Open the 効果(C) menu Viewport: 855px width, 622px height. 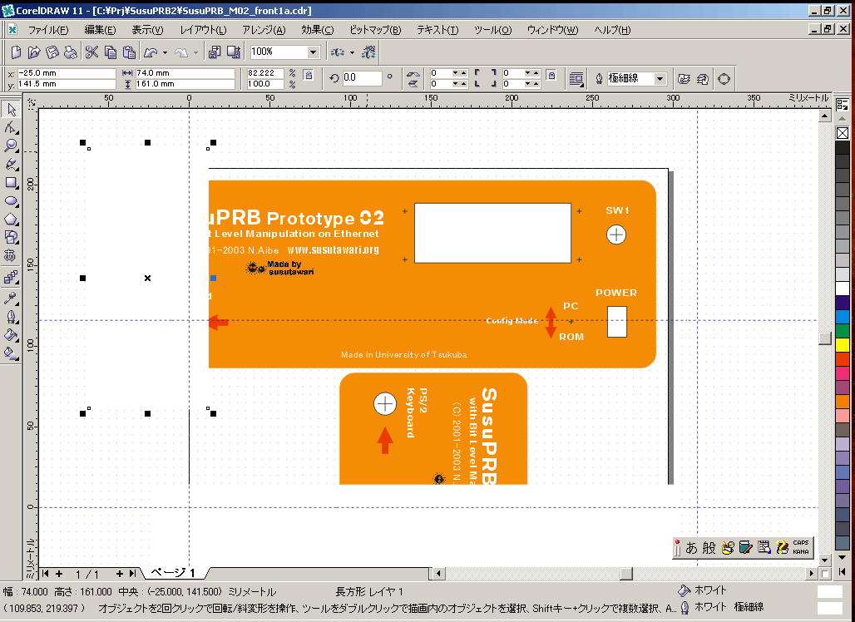[x=318, y=30]
